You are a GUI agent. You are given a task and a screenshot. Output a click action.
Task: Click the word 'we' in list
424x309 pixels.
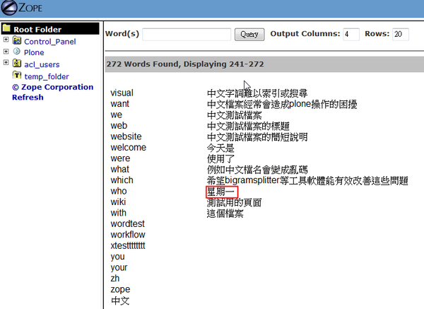tap(117, 115)
